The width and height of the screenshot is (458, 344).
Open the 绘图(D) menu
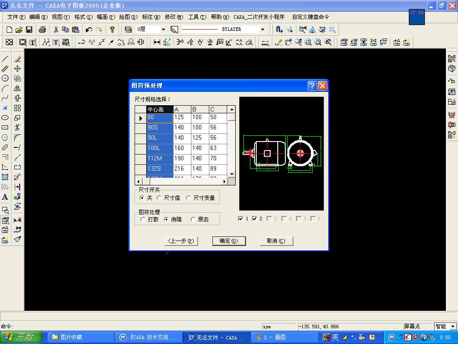pos(128,17)
